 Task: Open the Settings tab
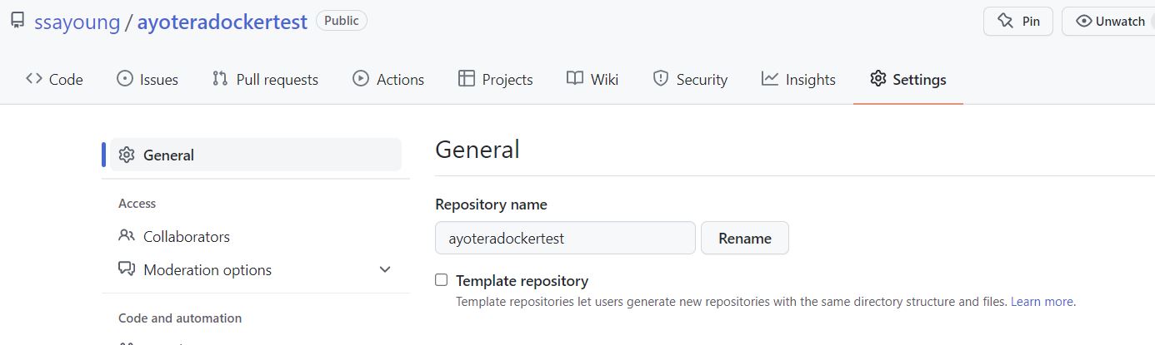pos(908,79)
